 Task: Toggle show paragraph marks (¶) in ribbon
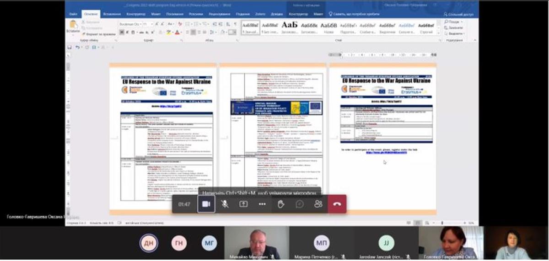coord(236,24)
